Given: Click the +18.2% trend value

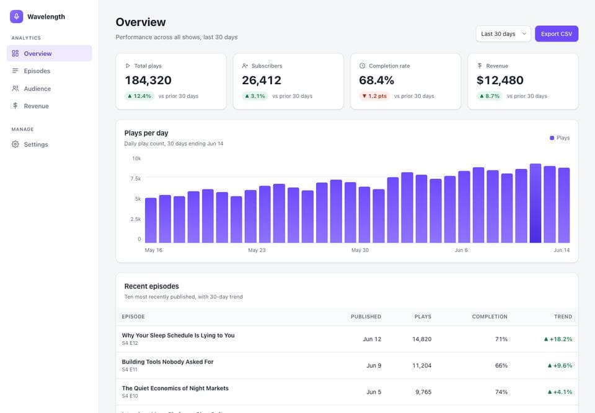Looking at the screenshot, I should (x=558, y=339).
